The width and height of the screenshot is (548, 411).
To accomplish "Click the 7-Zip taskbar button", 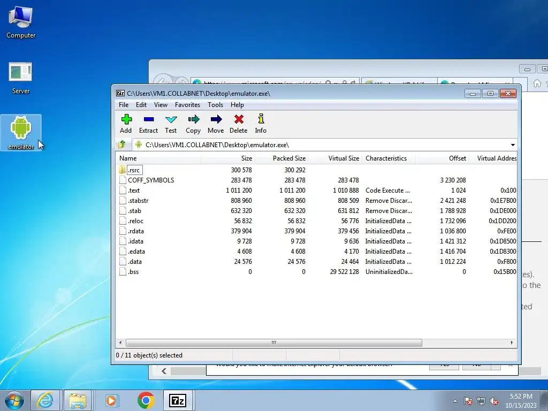I will (x=178, y=400).
